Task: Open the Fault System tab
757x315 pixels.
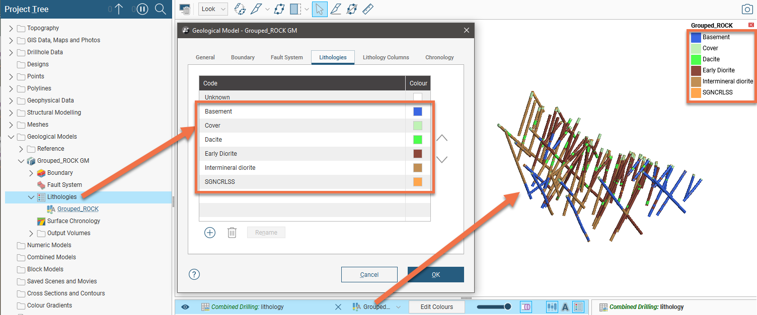Action: 287,57
